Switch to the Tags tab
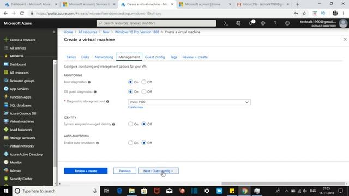 [x=173, y=57]
